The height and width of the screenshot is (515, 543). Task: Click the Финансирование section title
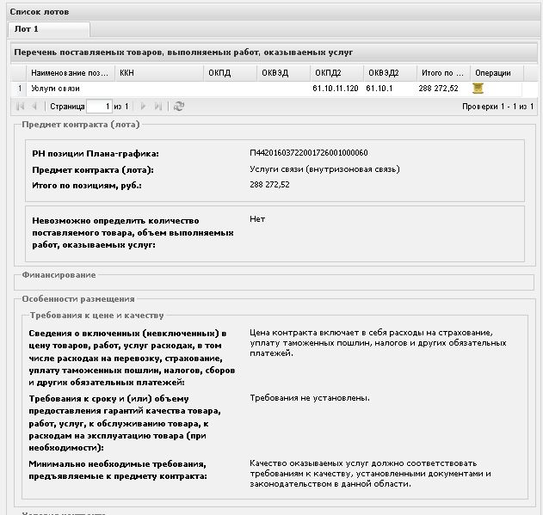point(59,275)
